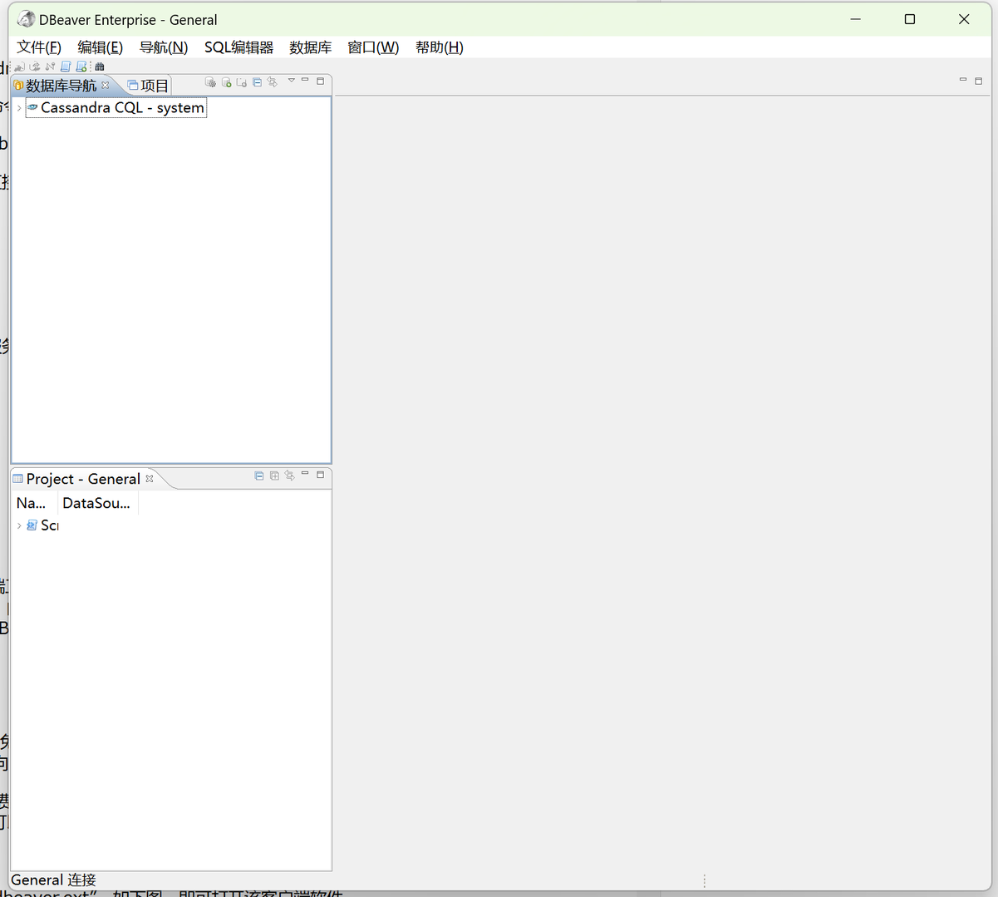Viewport: 998px width, 897px height.
Task: Click the DataSou... column header
Action: pyautogui.click(x=97, y=503)
